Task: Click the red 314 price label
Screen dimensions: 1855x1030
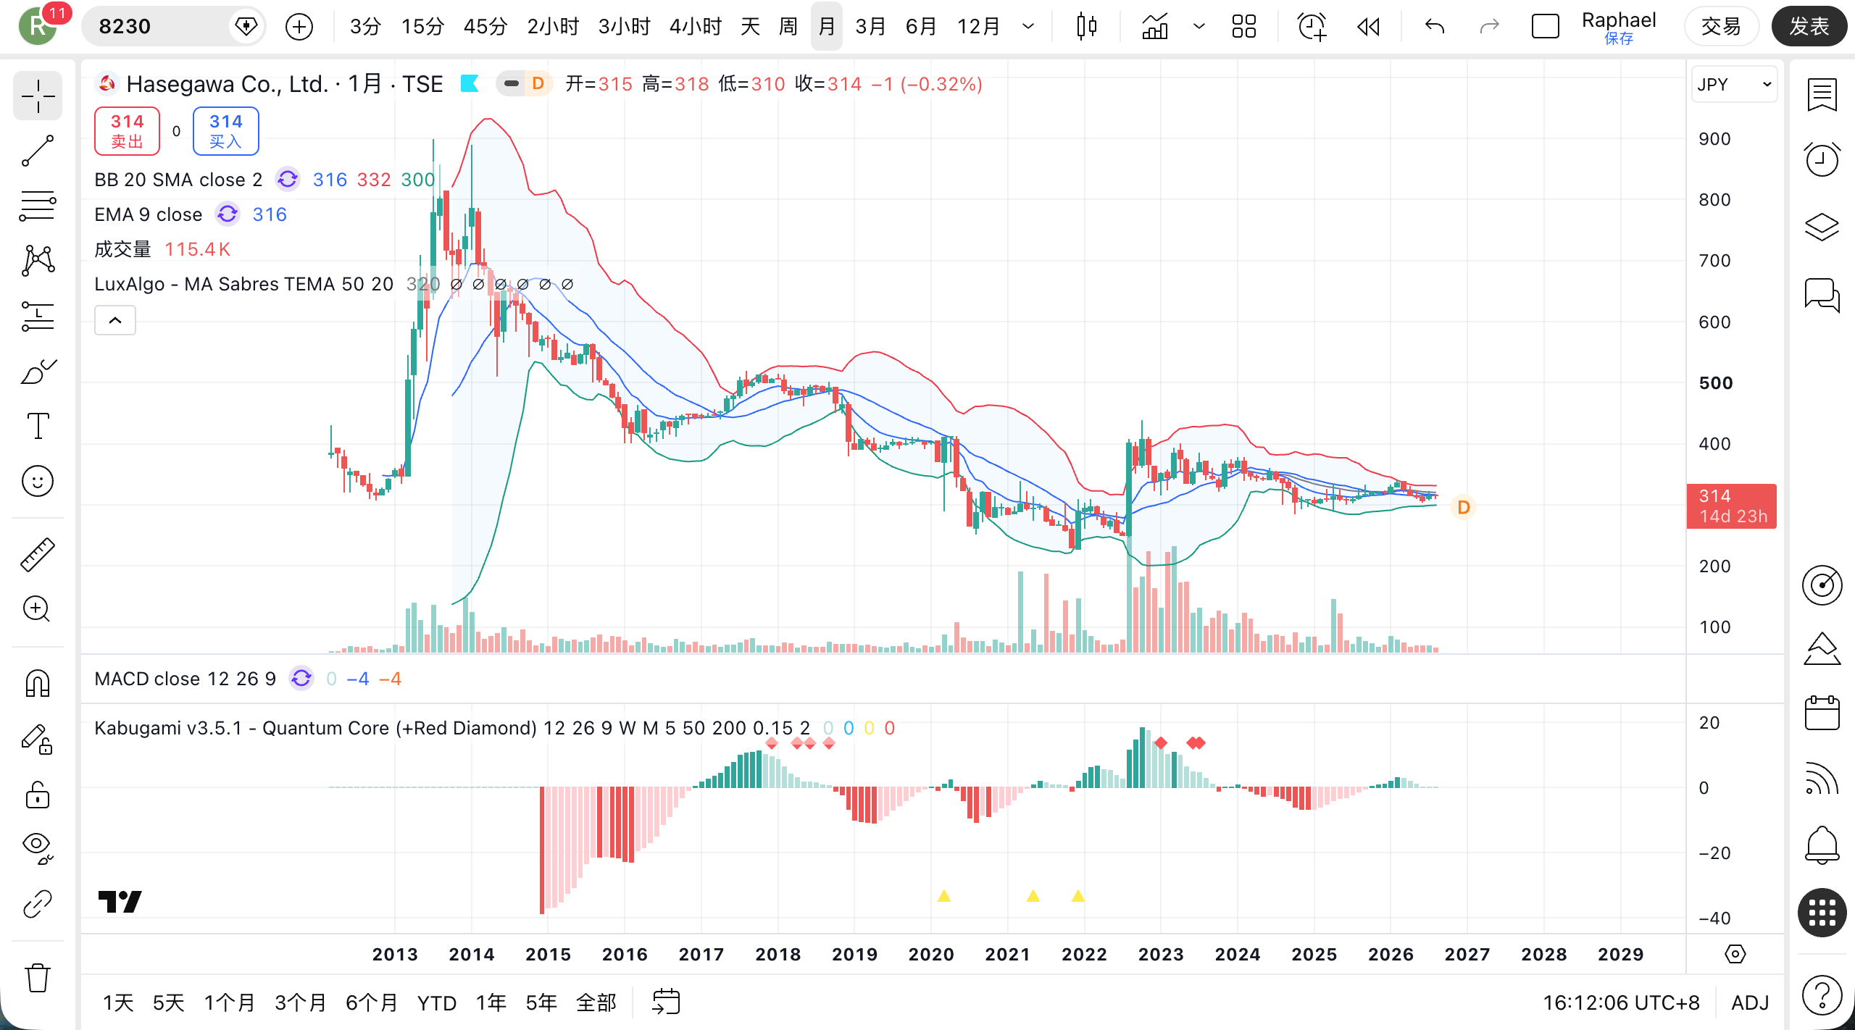Action: click(x=1731, y=506)
